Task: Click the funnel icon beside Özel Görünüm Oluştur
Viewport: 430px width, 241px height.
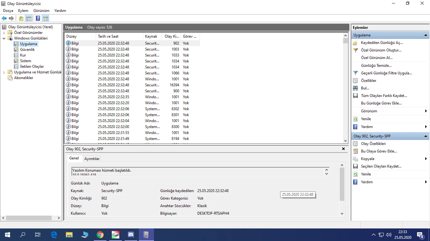Action: tap(355, 50)
